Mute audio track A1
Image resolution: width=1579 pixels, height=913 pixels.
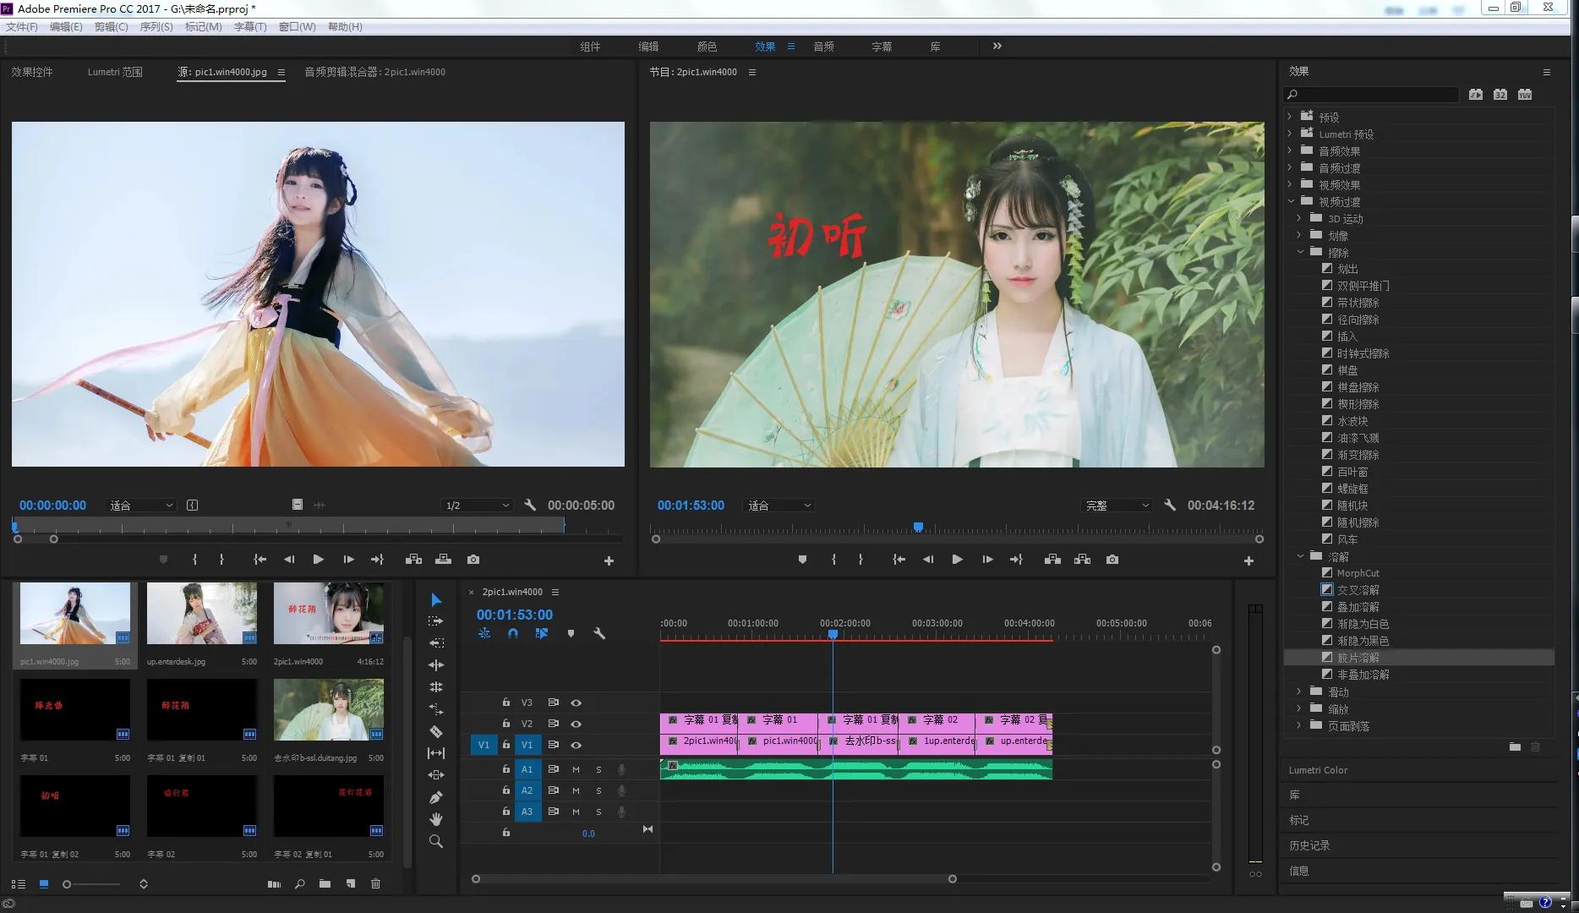[x=576, y=769]
